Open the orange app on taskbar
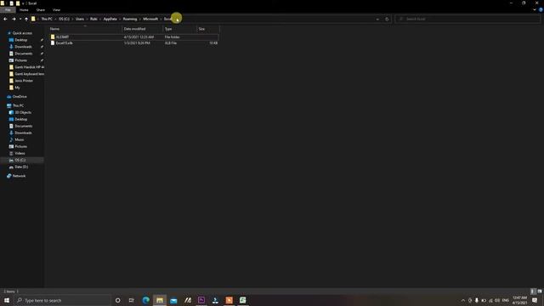Image resolution: width=544 pixels, height=306 pixels. [x=229, y=300]
